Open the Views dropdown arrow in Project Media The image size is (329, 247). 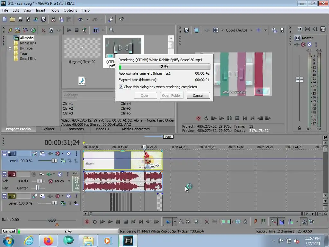point(103,30)
